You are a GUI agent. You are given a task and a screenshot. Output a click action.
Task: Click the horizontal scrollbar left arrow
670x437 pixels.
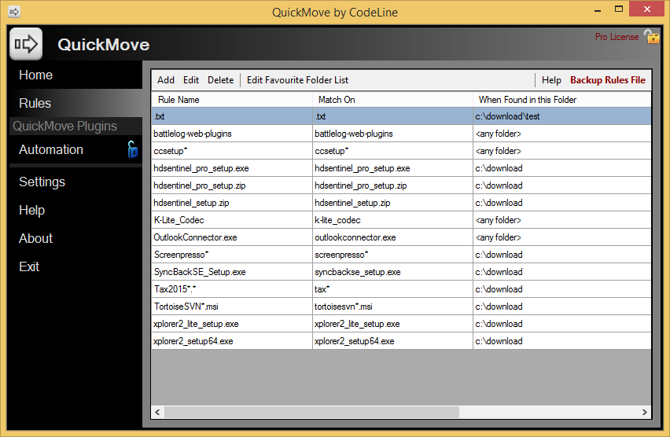coord(157,412)
